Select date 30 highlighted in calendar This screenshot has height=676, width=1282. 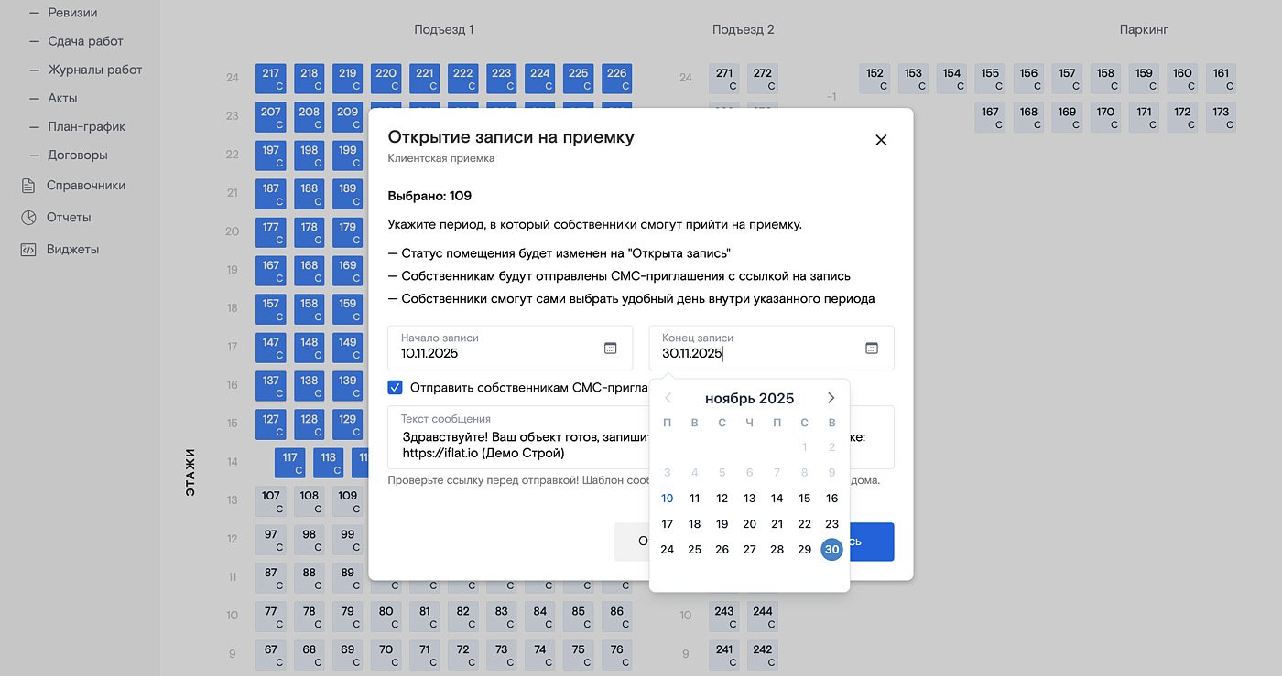pyautogui.click(x=831, y=550)
